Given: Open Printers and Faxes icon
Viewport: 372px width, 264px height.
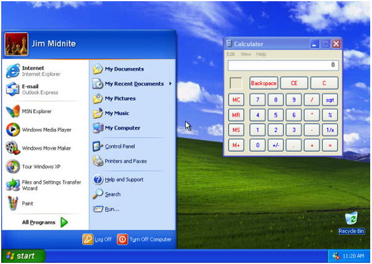Looking at the screenshot, I should pyautogui.click(x=98, y=161).
